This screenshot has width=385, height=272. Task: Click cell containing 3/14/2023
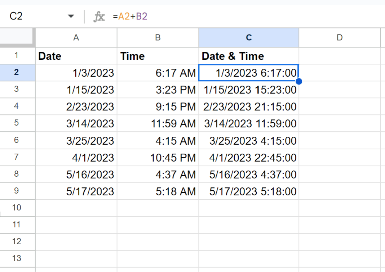[76, 123]
